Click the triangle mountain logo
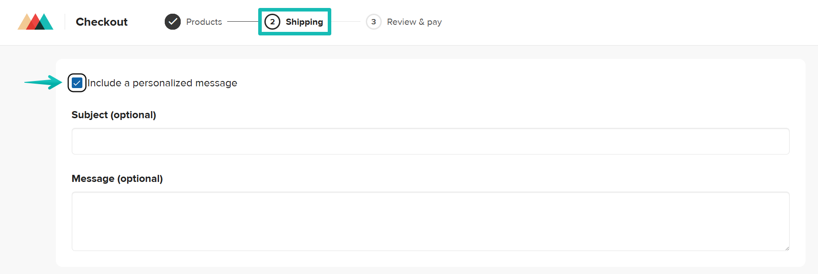Screen dimensions: 818x274 coord(35,22)
